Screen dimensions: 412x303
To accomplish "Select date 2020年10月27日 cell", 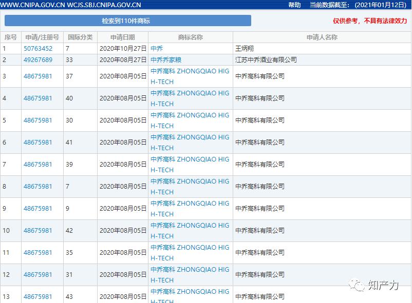I will click(123, 49).
